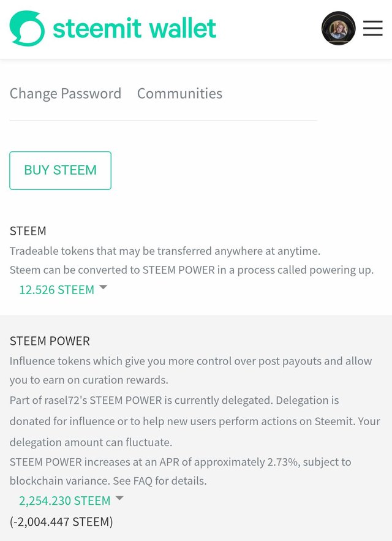Click the delegated (-2,004.447 STEEM) amount
The width and height of the screenshot is (392, 541).
point(61,521)
